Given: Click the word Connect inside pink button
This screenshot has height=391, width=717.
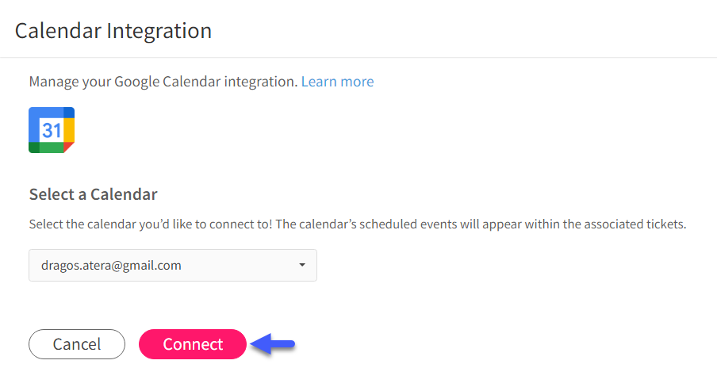Looking at the screenshot, I should [x=193, y=344].
